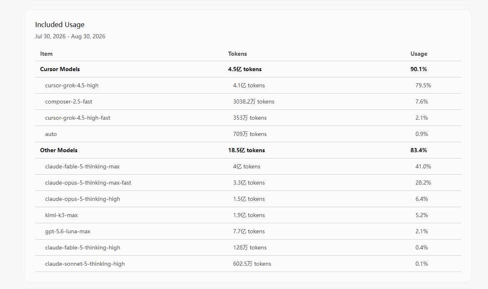Click the 7.6% usage value

(x=421, y=101)
